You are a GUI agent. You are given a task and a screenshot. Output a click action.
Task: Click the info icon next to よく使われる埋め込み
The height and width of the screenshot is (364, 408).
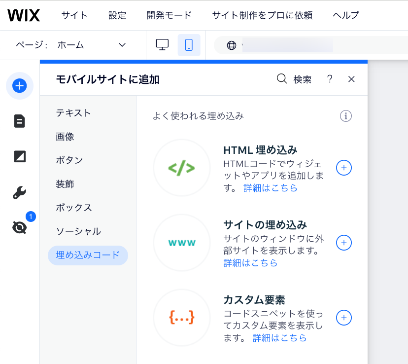pyautogui.click(x=346, y=116)
